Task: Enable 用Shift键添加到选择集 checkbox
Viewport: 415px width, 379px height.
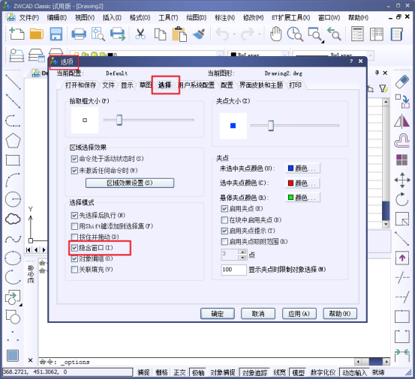Action: (74, 226)
